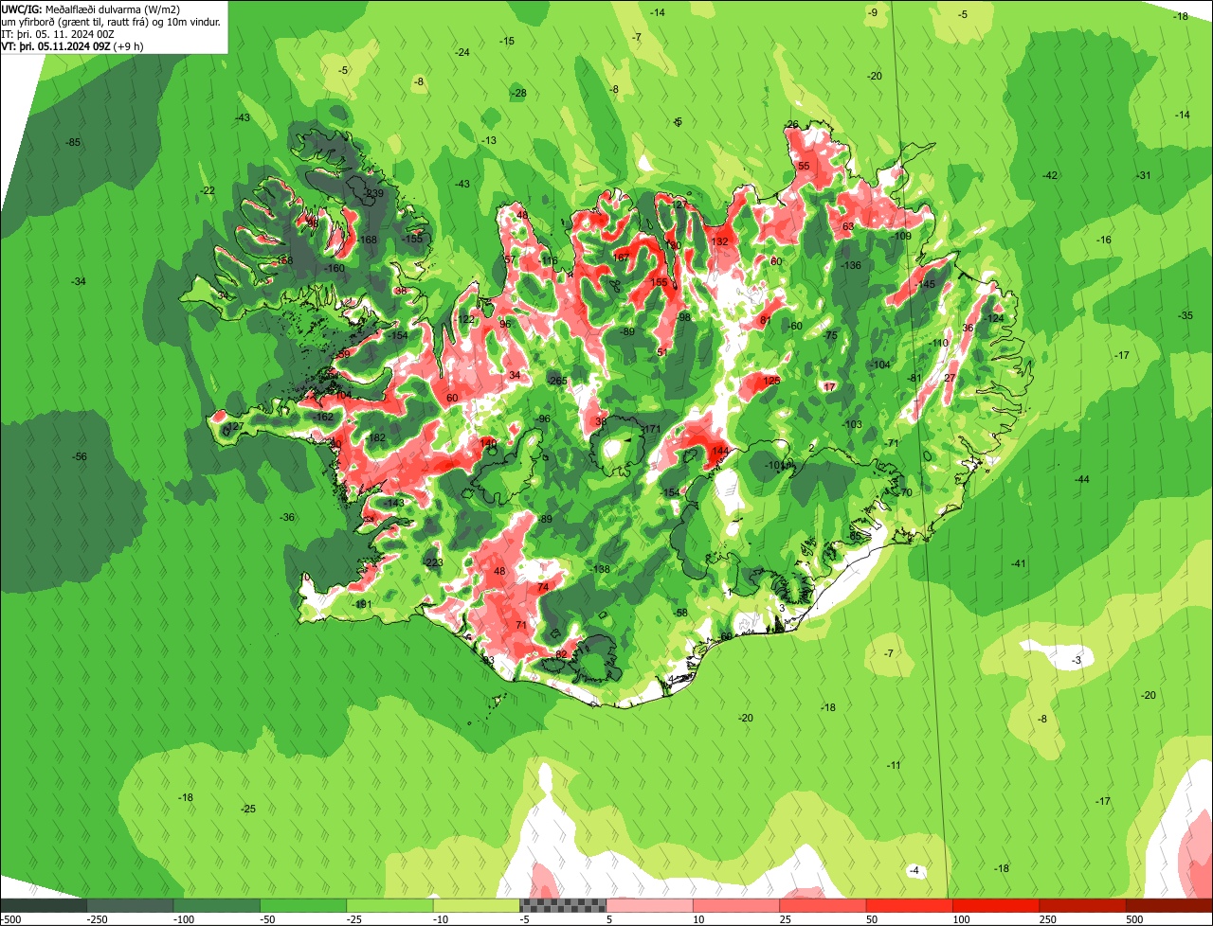
Task: Click the "-58" flux value on the map
Action: tap(679, 613)
